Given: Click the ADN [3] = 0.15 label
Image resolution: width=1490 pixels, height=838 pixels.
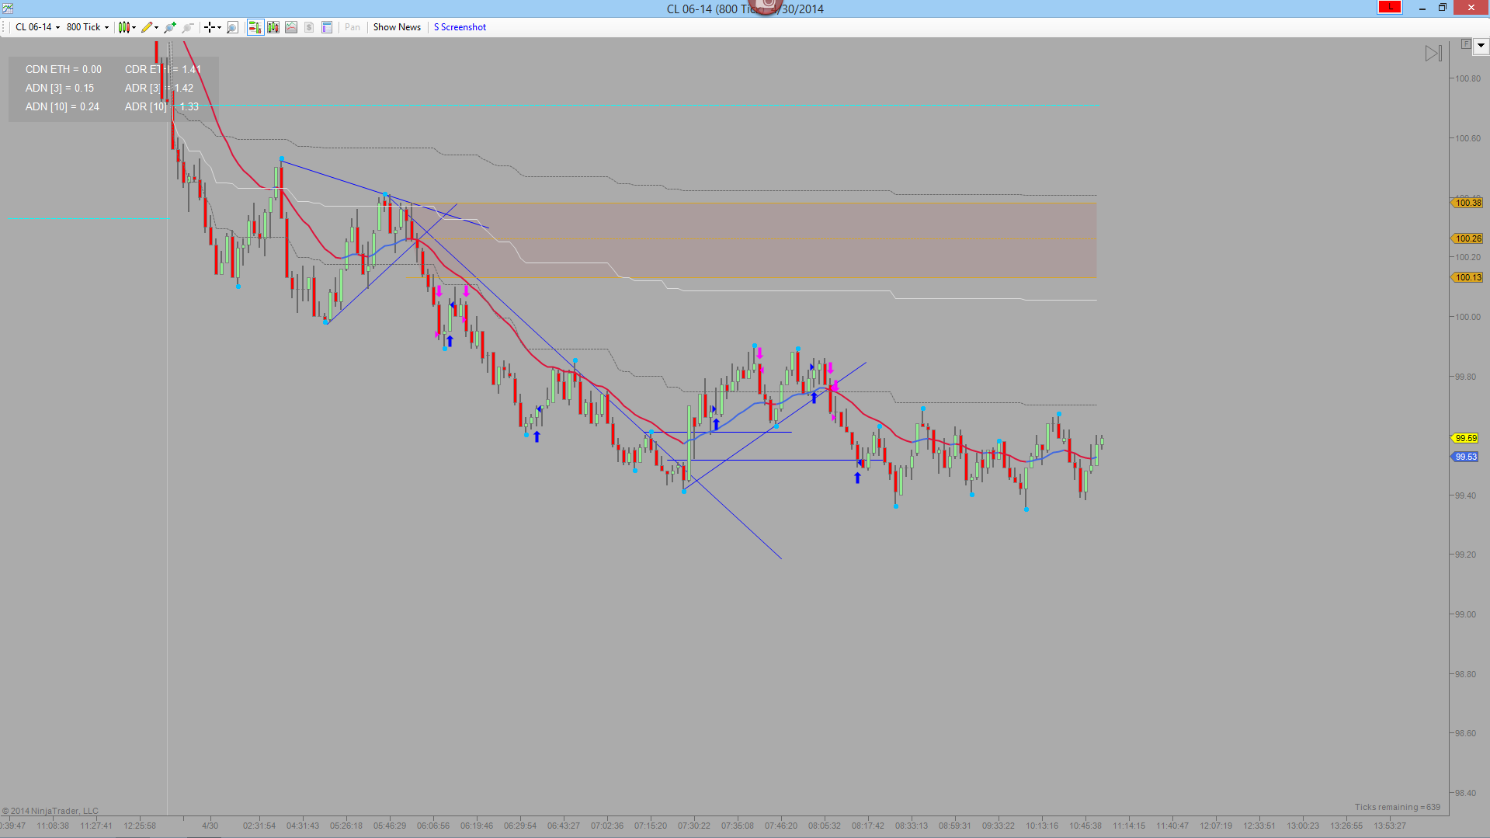Looking at the screenshot, I should click(60, 88).
